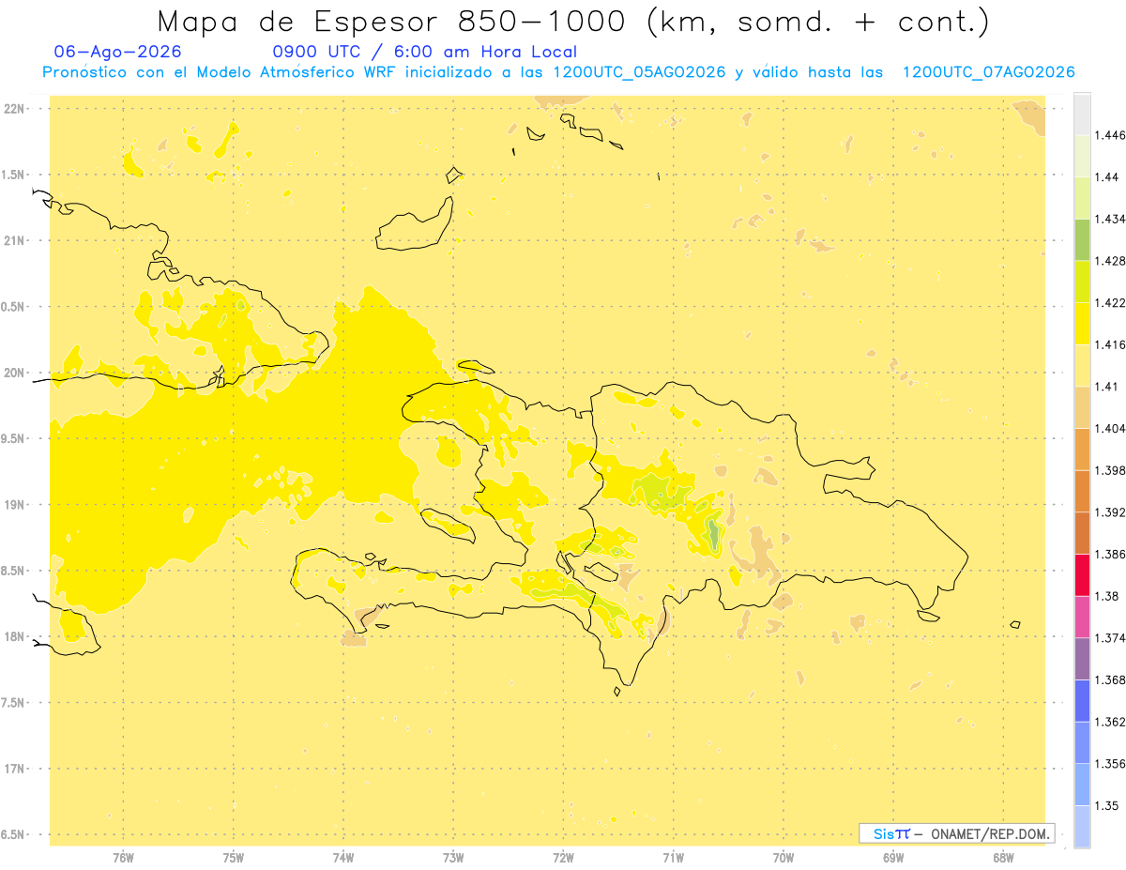The height and width of the screenshot is (870, 1126).
Task: Click the legend value 1.446
Action: (x=1110, y=135)
